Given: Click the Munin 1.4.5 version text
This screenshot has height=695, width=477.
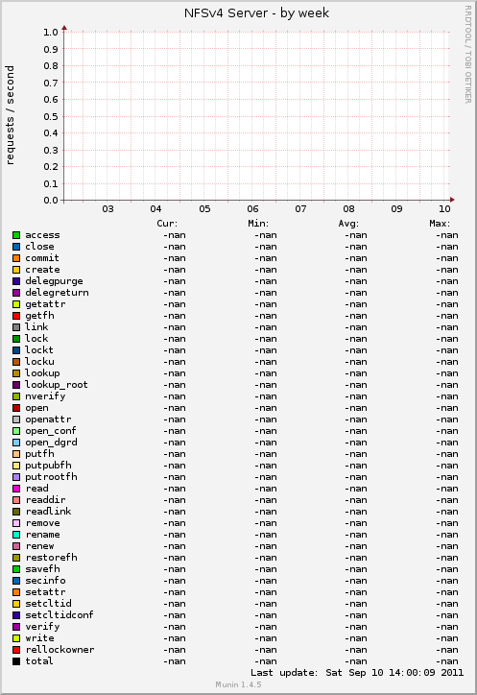Looking at the screenshot, I should [x=238, y=684].
